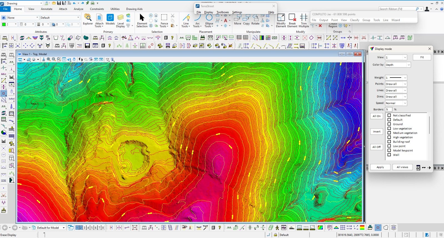This screenshot has width=444, height=238.
Task: Open the Points Draw all dropdown
Action: click(396, 84)
